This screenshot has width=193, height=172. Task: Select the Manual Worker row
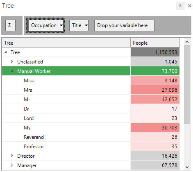pos(91,71)
